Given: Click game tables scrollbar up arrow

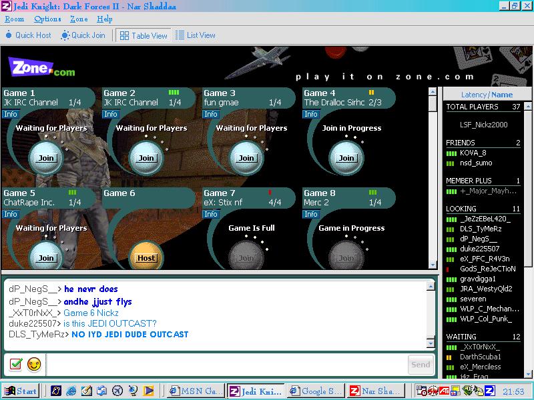Looking at the screenshot, I should [x=433, y=92].
